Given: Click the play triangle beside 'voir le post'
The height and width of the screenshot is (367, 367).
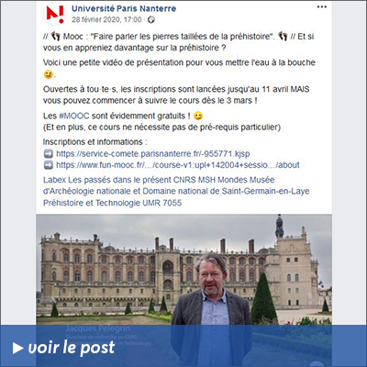Looking at the screenshot, I should coord(18,348).
